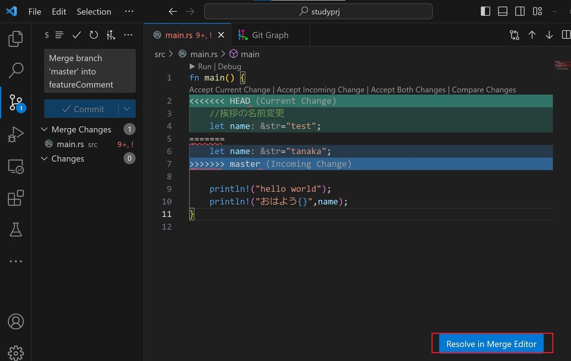Screen dimensions: 571x361
Task: Select Accept Current Change link
Action: 230,90
